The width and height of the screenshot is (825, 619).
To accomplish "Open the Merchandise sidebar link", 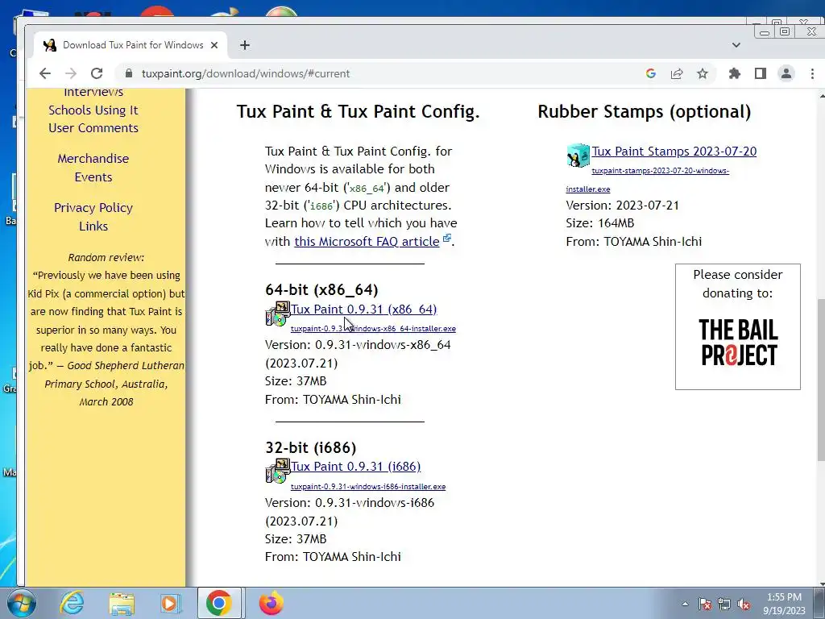I will [93, 159].
